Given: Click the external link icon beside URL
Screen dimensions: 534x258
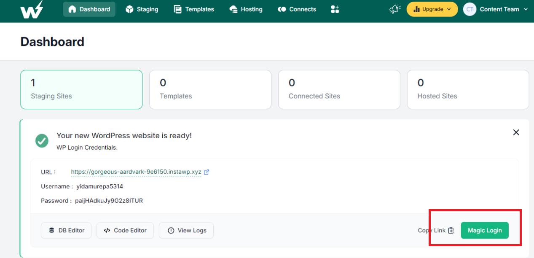Looking at the screenshot, I should pos(207,172).
